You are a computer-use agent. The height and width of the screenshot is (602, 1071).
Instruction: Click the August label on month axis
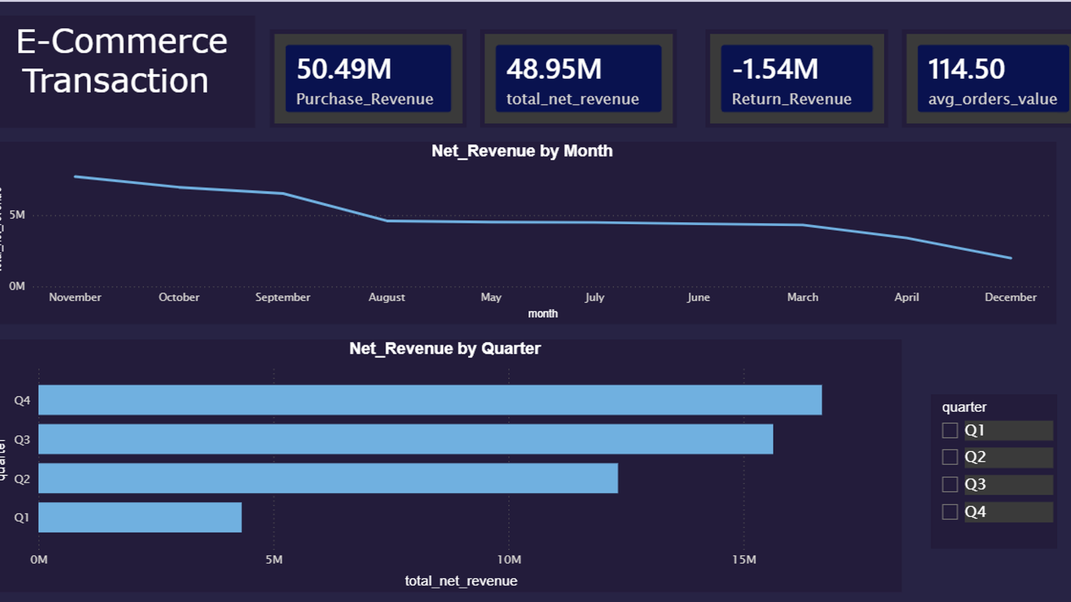click(x=387, y=297)
